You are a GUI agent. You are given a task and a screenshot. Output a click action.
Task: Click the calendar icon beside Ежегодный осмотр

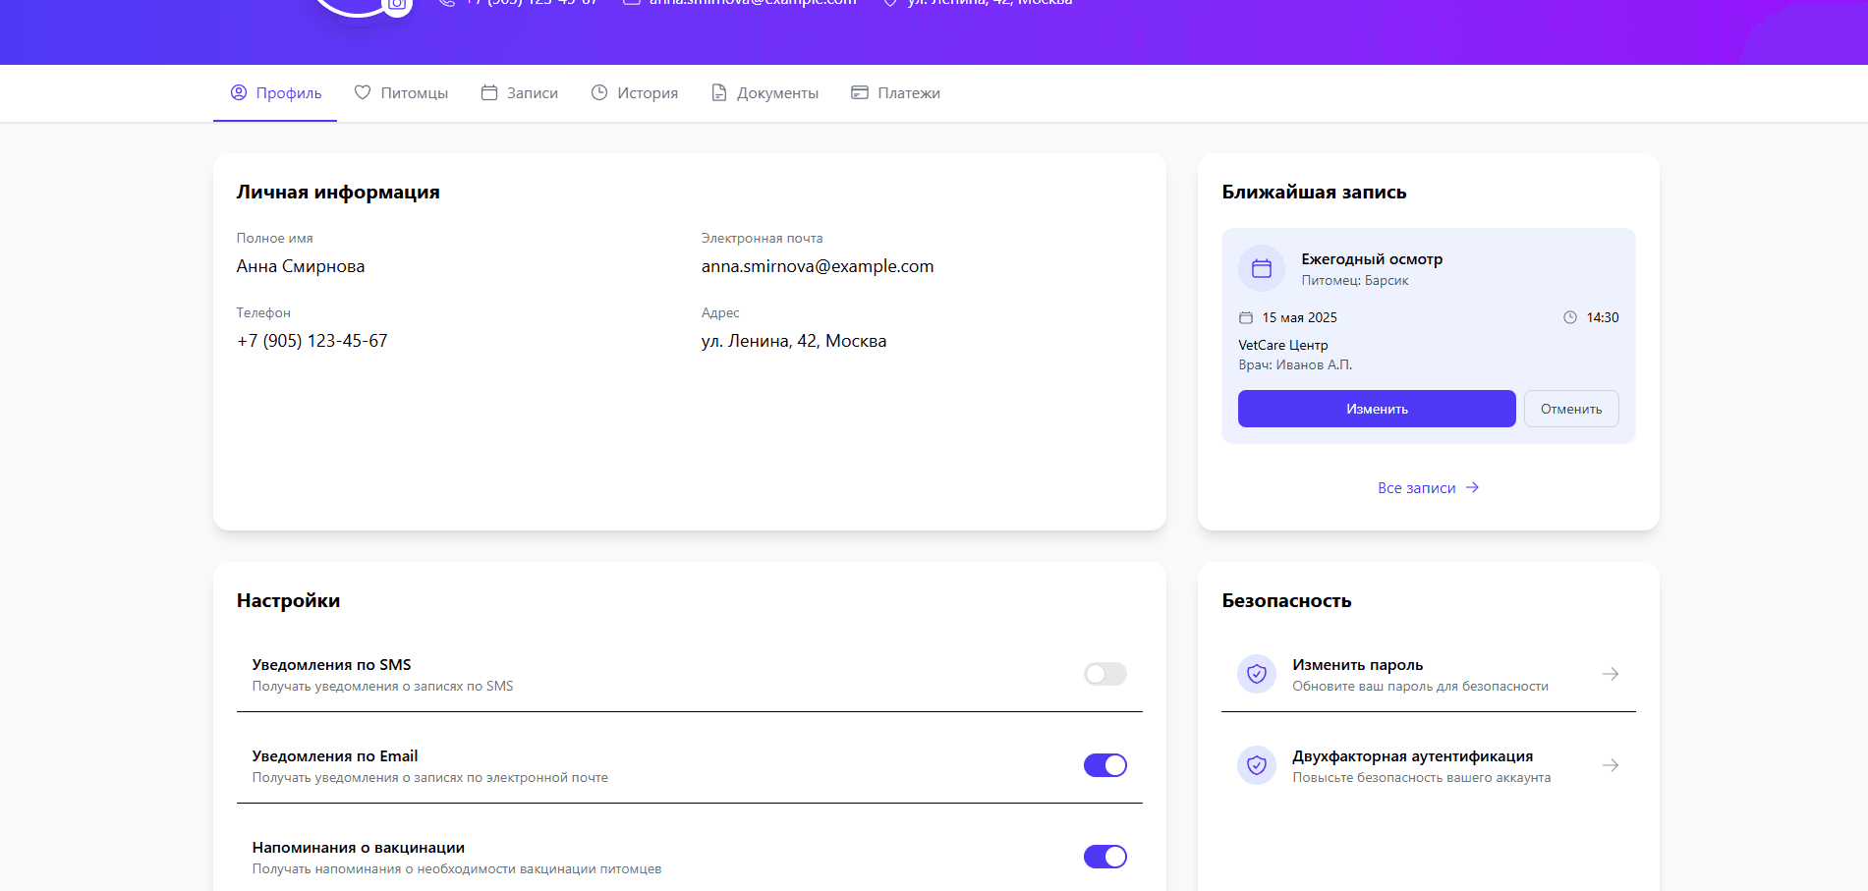(x=1262, y=268)
